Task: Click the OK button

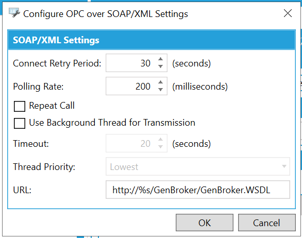Action: 205,223
